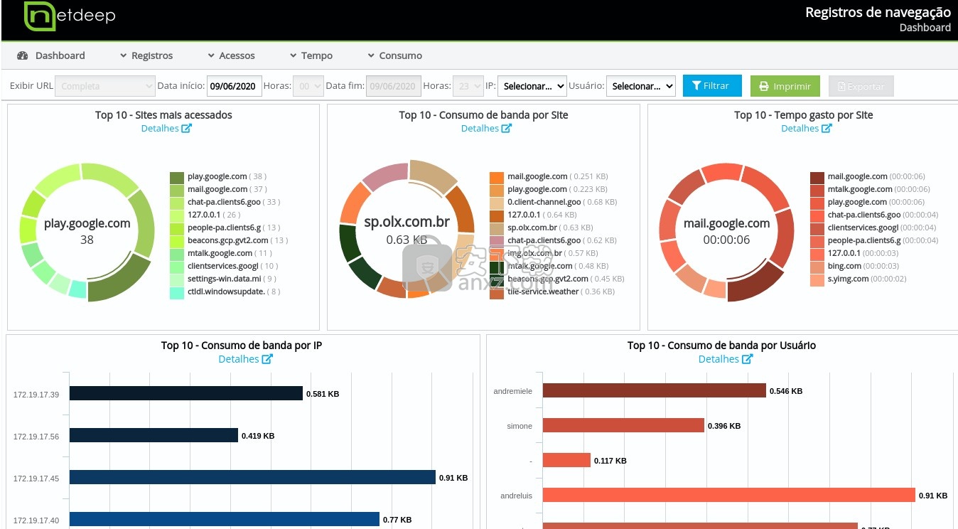Screen dimensions: 958x529
Task: Click 'tile-service.weather' legend text
Action: point(544,292)
